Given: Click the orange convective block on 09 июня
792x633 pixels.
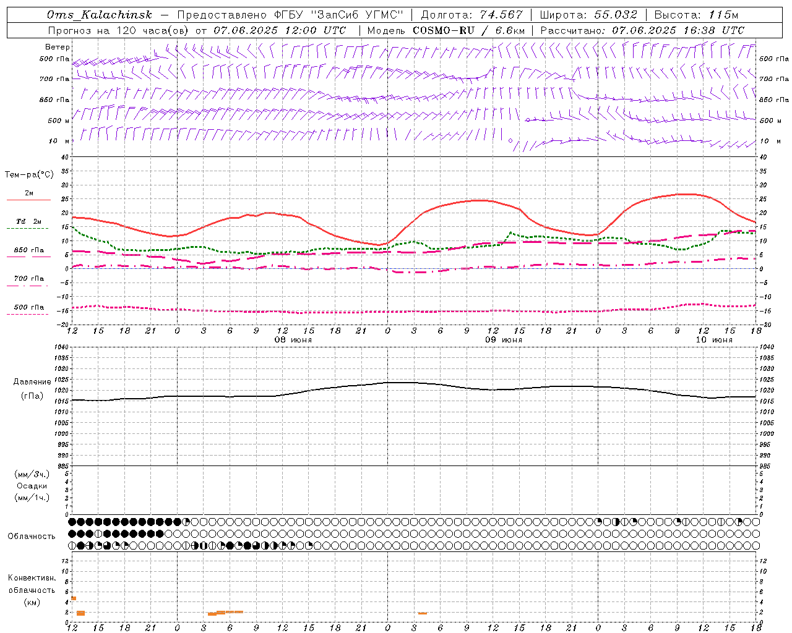Looking at the screenshot, I should tap(422, 613).
